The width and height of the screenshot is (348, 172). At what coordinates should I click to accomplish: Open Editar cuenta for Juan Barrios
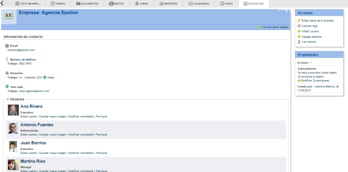pos(28,153)
